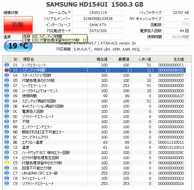
Task: Click the status orb for UltraDMA CRC row
Action: tap(7, 173)
